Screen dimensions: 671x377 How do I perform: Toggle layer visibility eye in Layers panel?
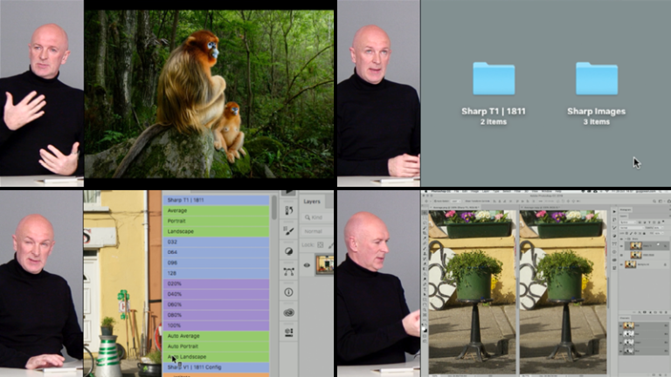pyautogui.click(x=308, y=263)
